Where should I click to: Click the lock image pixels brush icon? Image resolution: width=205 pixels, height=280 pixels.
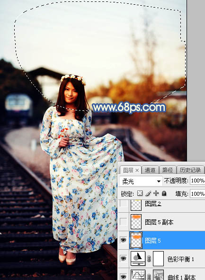pyautogui.click(x=148, y=193)
